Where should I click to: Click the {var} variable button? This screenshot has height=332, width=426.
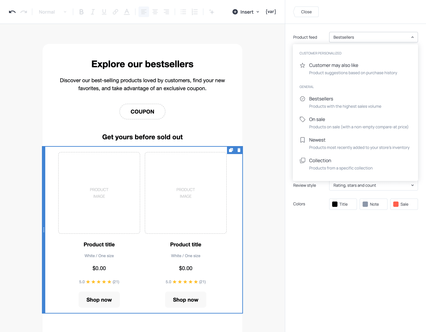coord(271,12)
